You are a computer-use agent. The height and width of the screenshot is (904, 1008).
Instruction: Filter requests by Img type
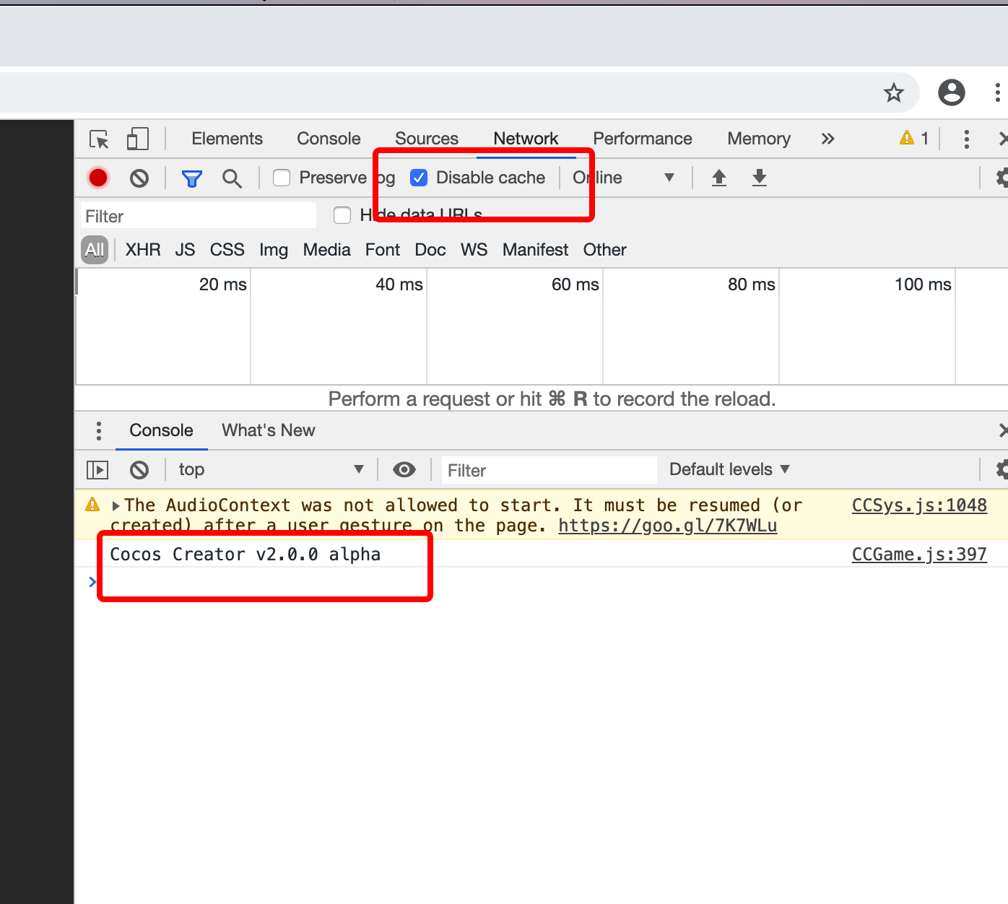coord(274,250)
